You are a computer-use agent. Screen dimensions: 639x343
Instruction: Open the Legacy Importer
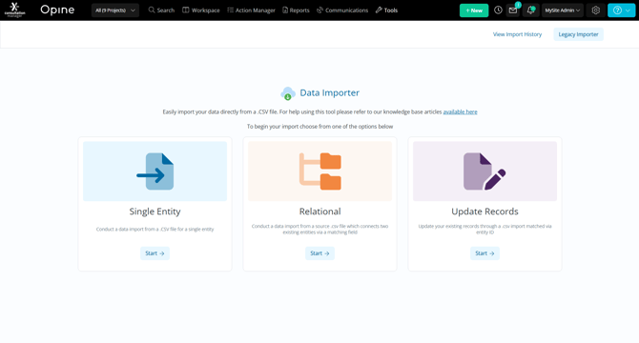click(x=578, y=34)
